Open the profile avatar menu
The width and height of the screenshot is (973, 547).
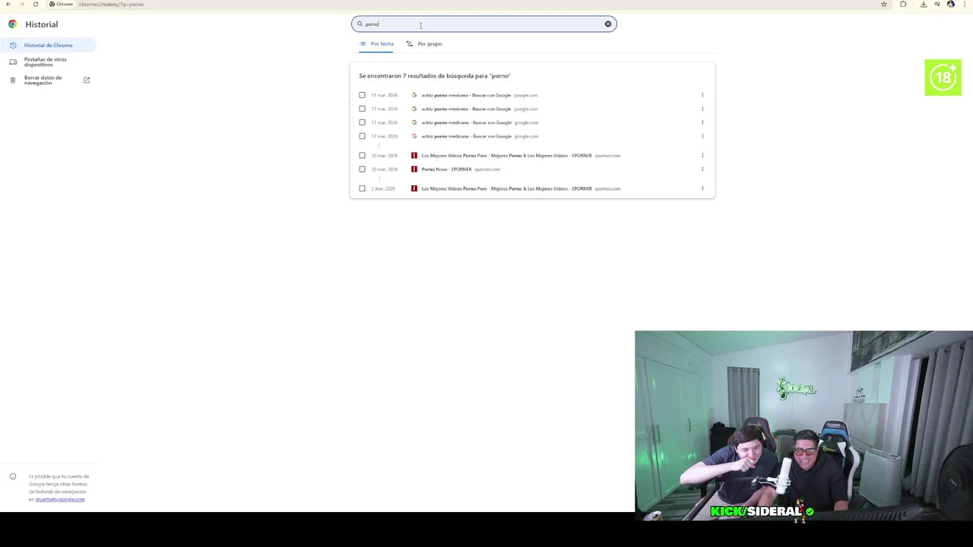(951, 4)
